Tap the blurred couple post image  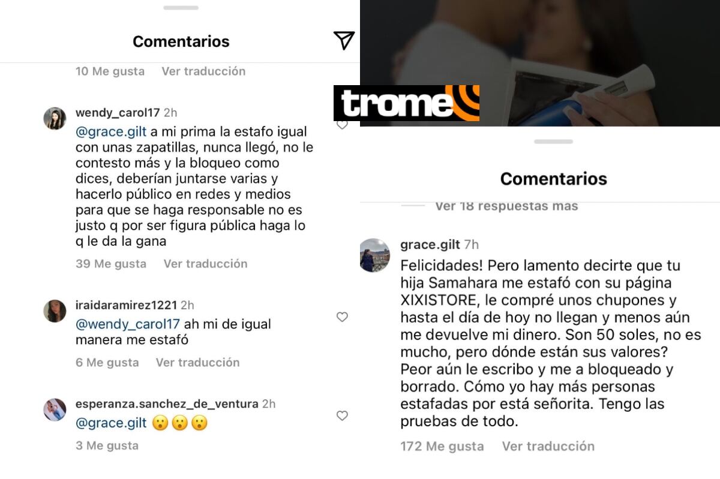tap(540, 63)
